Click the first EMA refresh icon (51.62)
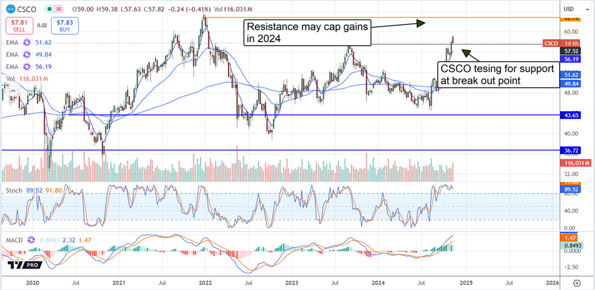 tap(27, 43)
